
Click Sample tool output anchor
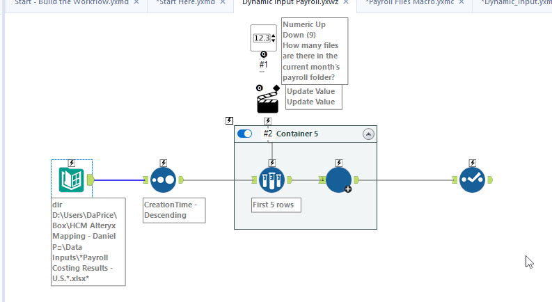pyautogui.click(x=290, y=180)
